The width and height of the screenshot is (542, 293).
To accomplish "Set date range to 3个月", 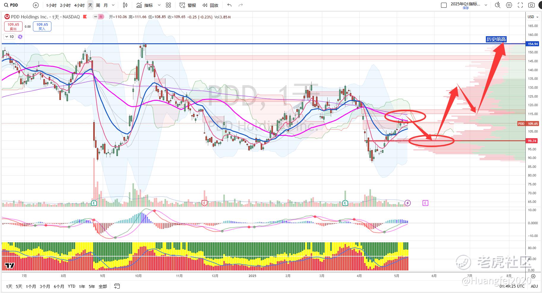I will tap(45, 286).
